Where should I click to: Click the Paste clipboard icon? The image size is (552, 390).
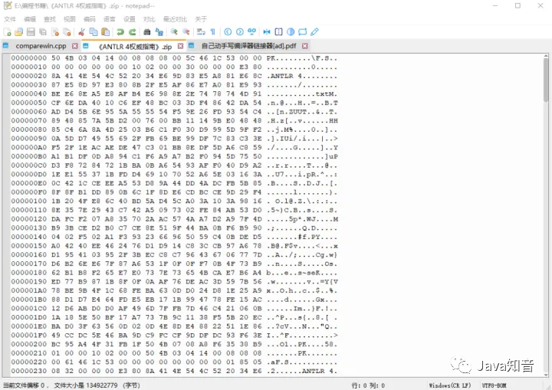105,32
